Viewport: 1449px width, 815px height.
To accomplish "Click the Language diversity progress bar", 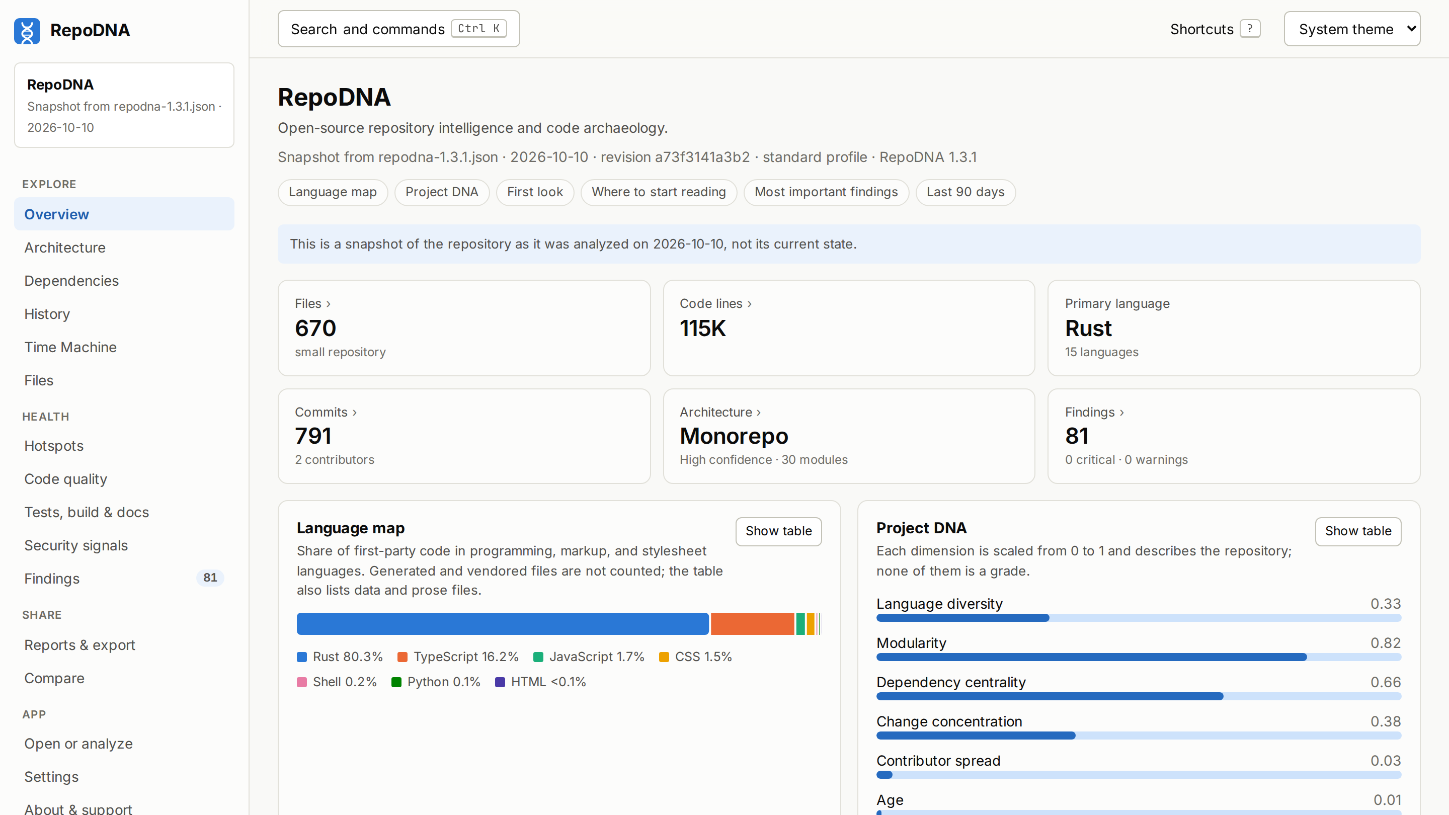I will click(x=1139, y=618).
